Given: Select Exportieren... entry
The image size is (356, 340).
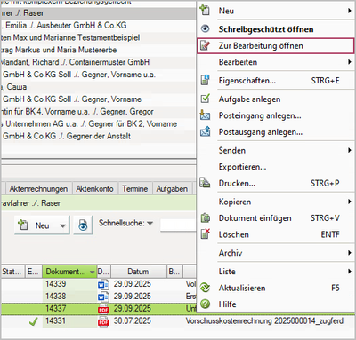Looking at the screenshot, I should (276, 167).
